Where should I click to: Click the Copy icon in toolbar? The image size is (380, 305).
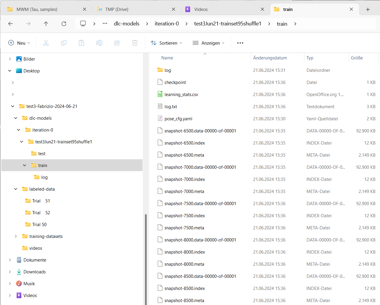64,43
